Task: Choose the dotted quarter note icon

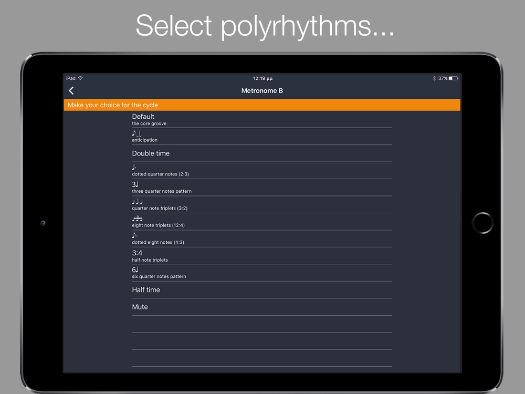Action: 134,167
